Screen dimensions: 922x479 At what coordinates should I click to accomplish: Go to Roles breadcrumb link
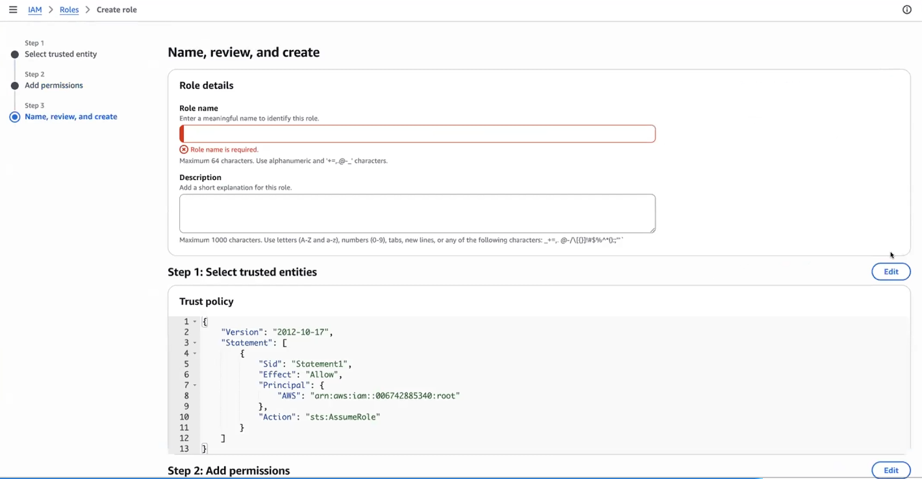[x=69, y=10]
